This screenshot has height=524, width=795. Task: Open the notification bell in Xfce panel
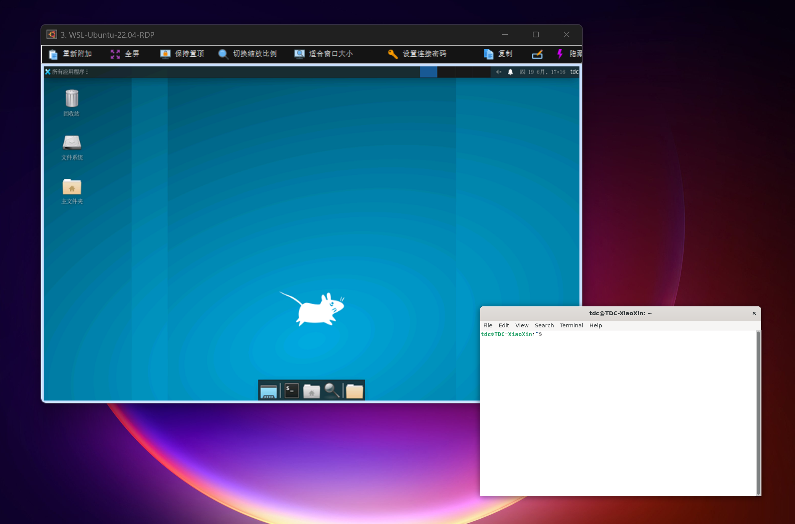click(510, 72)
